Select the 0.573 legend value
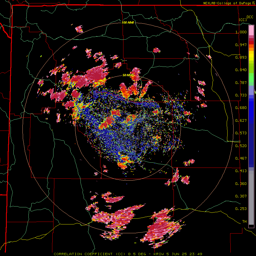This screenshot has height=256, width=256. [241, 133]
